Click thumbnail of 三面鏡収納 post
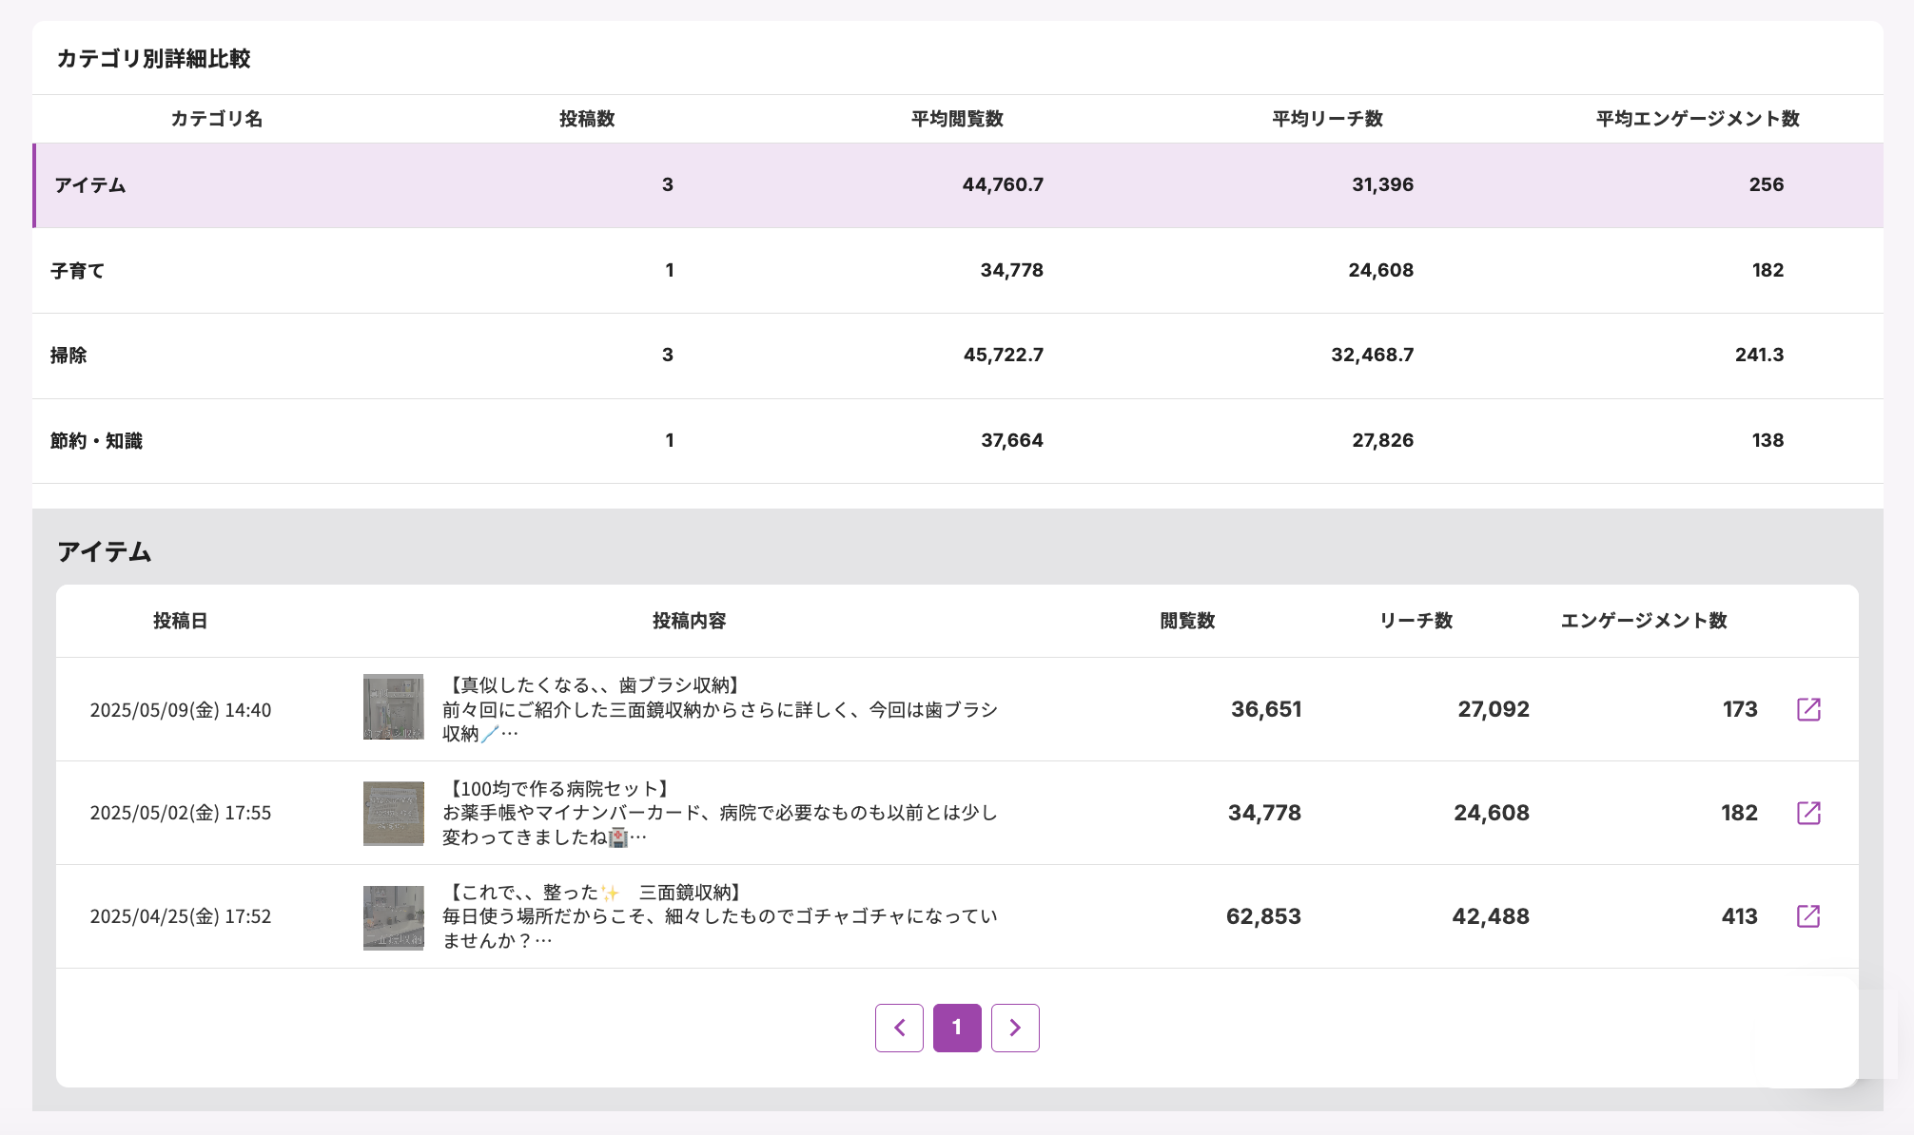1914x1135 pixels. pyautogui.click(x=393, y=917)
